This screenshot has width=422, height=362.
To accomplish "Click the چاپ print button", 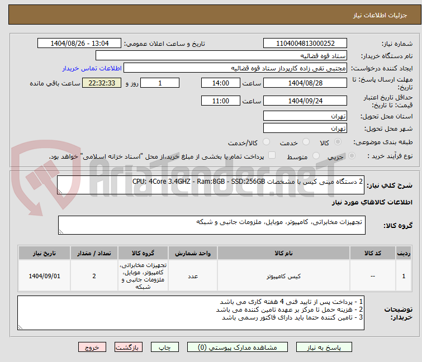I will pyautogui.click(x=165, y=347).
